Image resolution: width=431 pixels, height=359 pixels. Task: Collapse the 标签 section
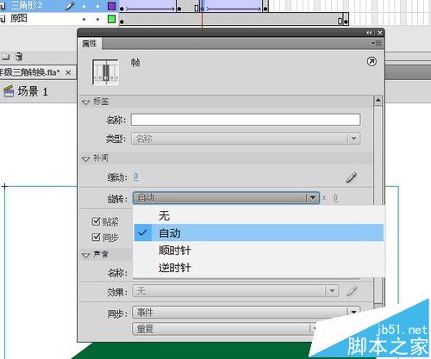point(86,102)
